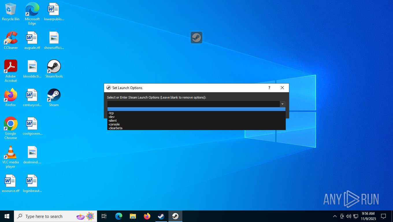Screen dimensions: 393x222
Task: Select the loginbeaut... Word document
Action: point(32,184)
